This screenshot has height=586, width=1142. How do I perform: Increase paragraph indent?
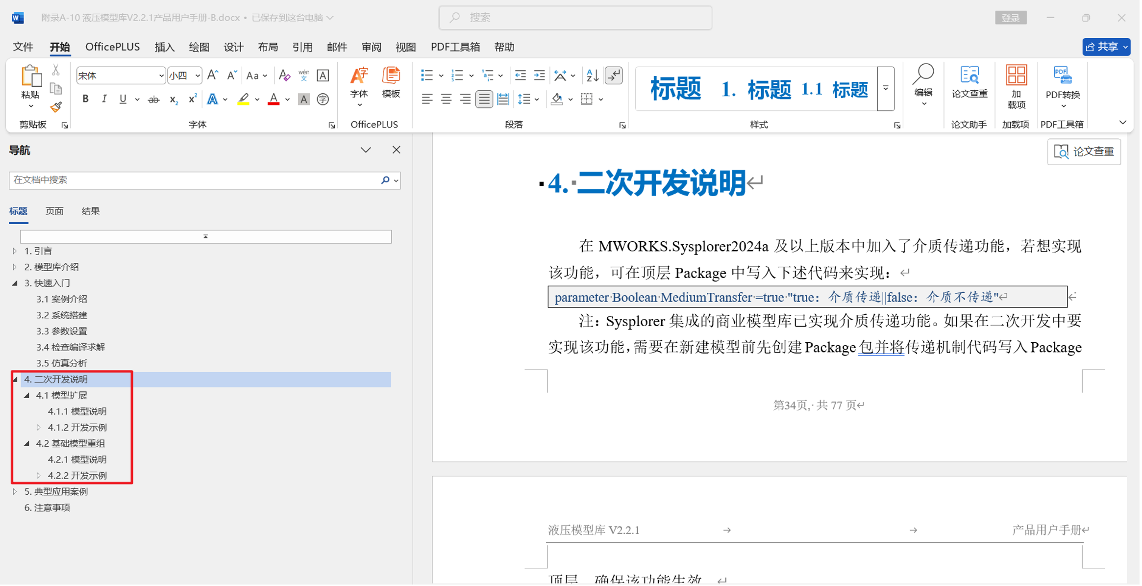point(540,76)
